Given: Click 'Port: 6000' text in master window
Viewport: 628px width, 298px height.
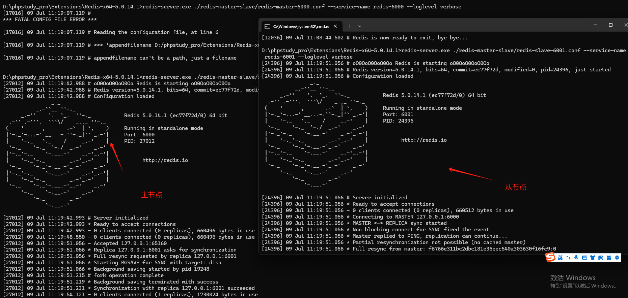Looking at the screenshot, I should click(x=139, y=135).
